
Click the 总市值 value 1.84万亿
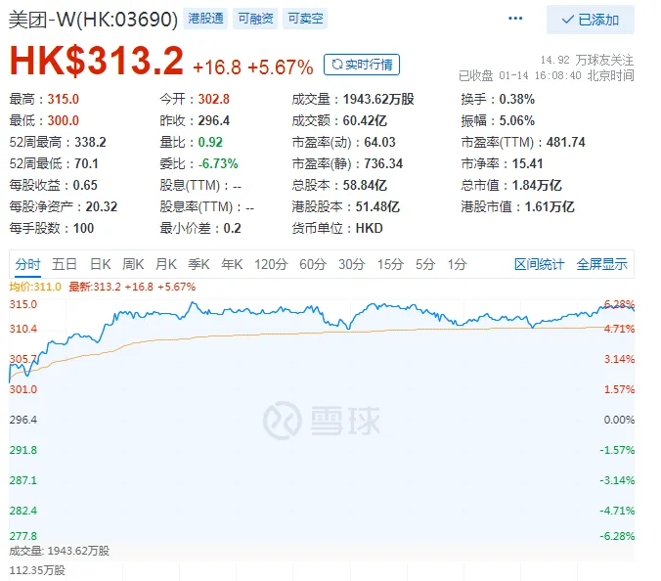pos(537,185)
